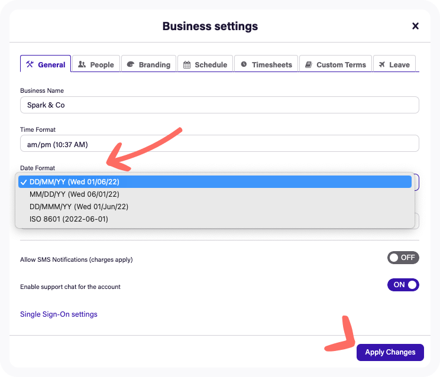This screenshot has width=440, height=377.
Task: Click the airplane icon on Leave tab
Action: tap(381, 64)
